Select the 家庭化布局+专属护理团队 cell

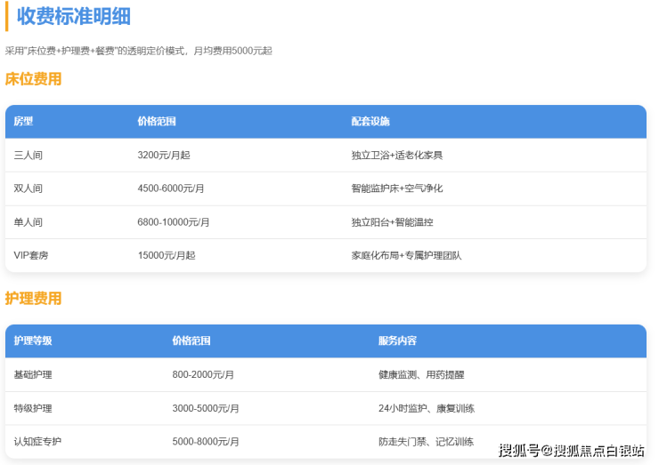pos(406,256)
